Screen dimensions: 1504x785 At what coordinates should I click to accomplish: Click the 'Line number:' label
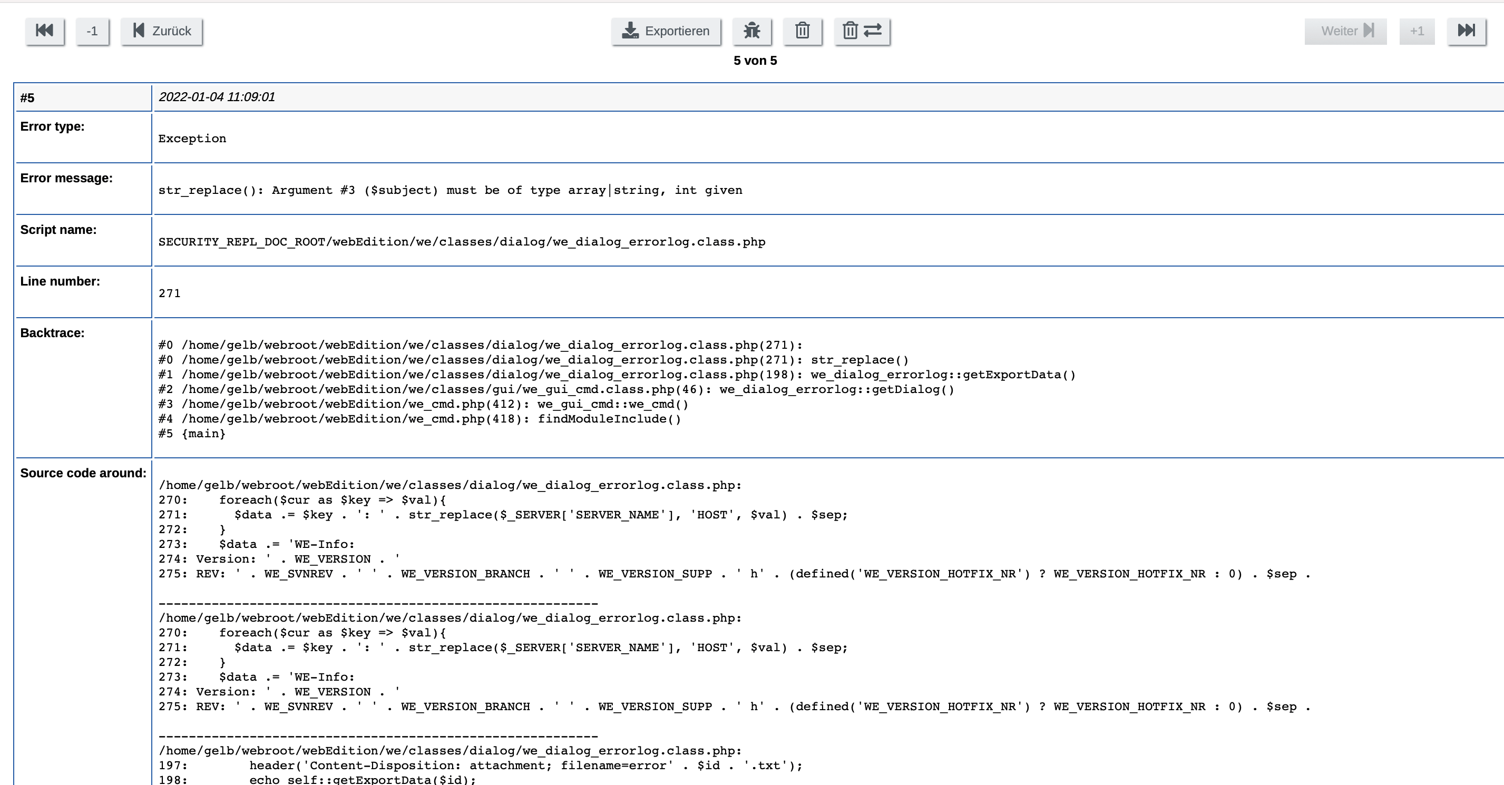click(x=60, y=281)
